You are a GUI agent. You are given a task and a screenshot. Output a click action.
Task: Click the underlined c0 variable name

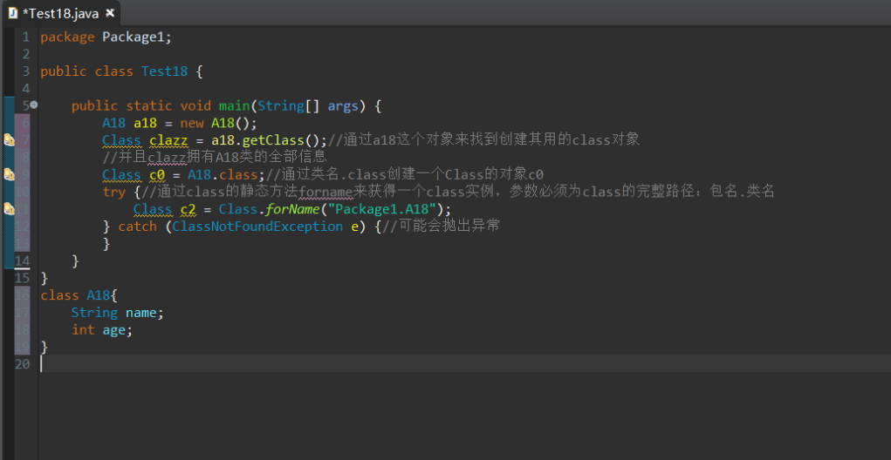pos(157,174)
